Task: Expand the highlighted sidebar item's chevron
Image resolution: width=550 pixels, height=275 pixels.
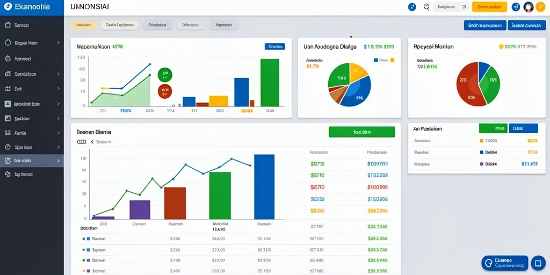Action: click(58, 161)
